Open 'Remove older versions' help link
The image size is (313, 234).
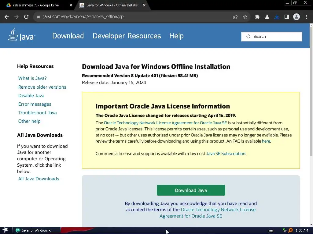[x=42, y=87]
